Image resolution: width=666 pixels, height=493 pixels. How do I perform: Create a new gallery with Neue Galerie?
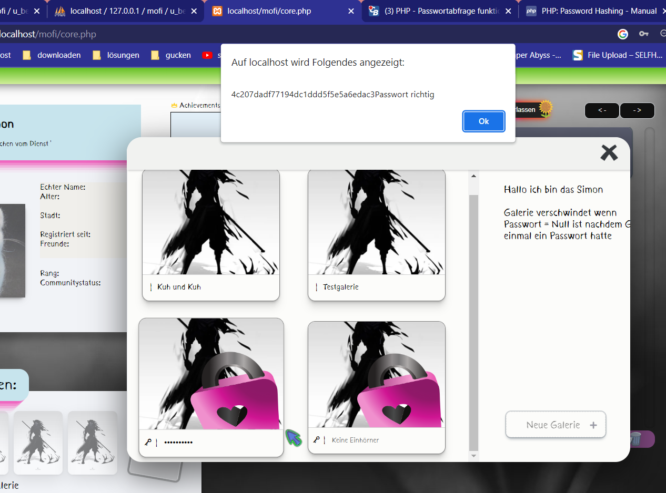point(556,425)
